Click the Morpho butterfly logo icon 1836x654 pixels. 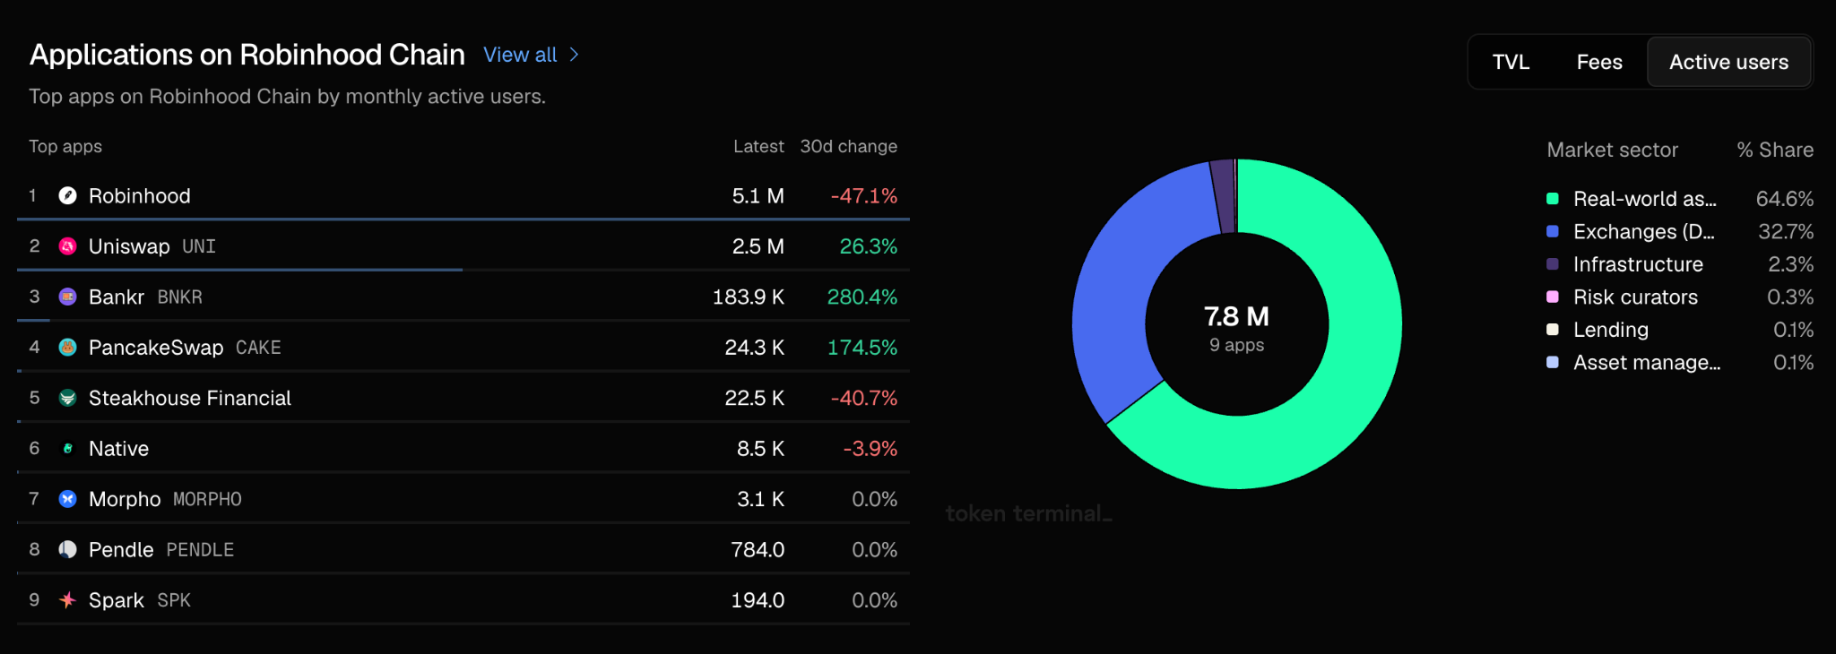pyautogui.click(x=67, y=499)
